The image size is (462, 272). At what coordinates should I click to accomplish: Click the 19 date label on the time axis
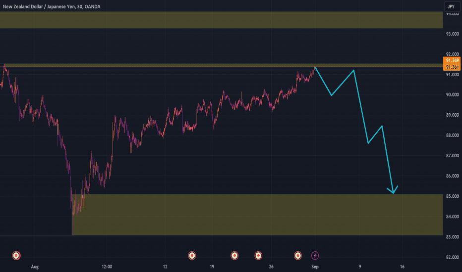tap(212, 267)
